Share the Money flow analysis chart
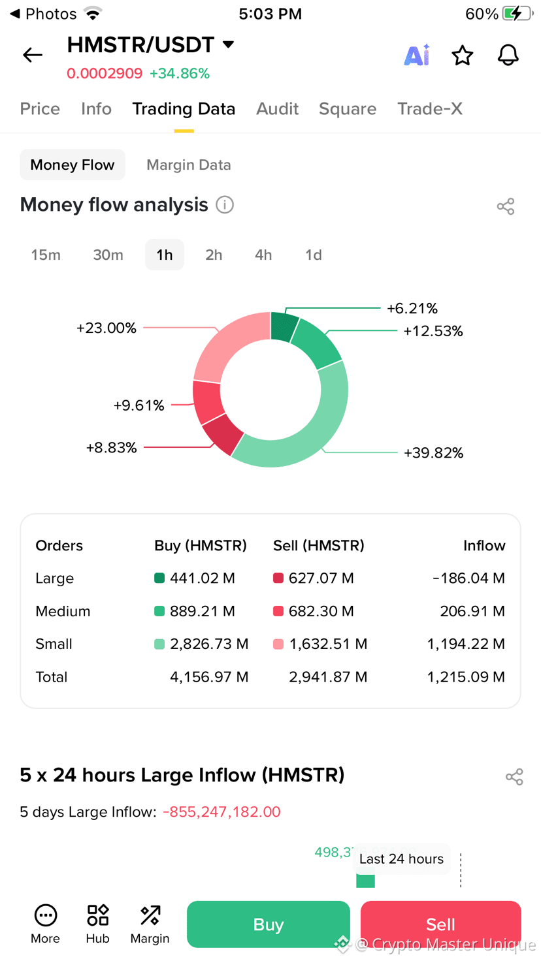 click(506, 206)
